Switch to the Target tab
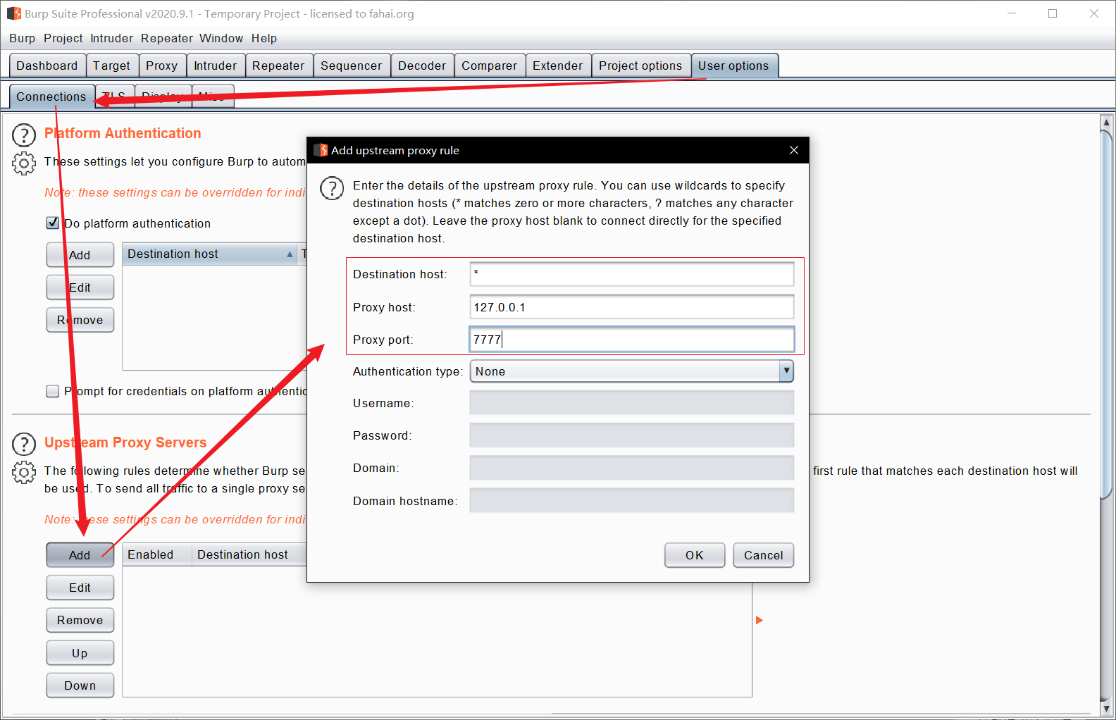Image resolution: width=1116 pixels, height=720 pixels. tap(111, 66)
